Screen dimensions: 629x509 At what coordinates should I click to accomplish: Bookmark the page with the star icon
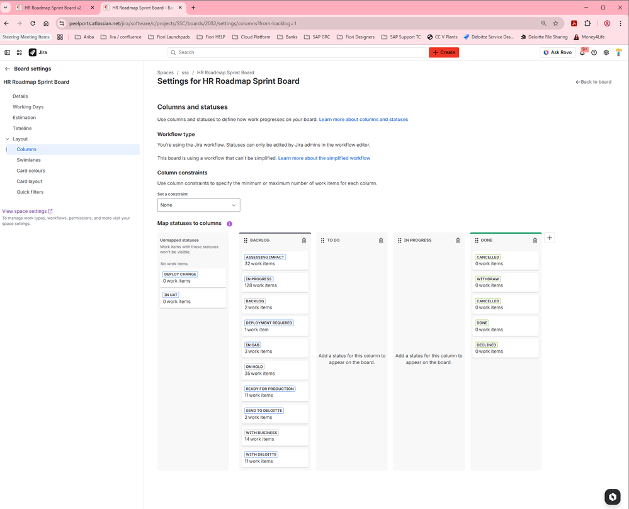click(x=555, y=23)
